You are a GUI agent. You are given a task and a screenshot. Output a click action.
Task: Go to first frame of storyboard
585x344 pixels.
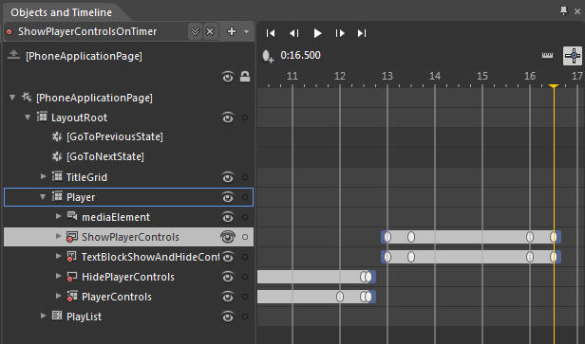(271, 33)
